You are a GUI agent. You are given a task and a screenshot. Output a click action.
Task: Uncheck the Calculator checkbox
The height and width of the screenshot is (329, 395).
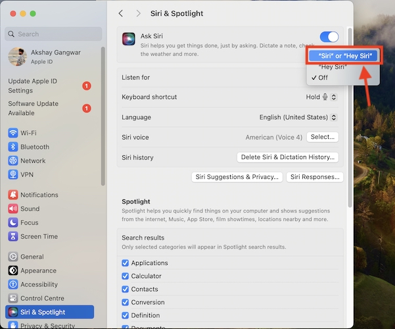125,276
